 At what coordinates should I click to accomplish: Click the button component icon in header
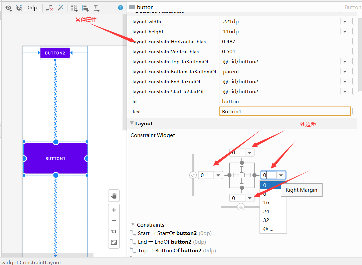[x=132, y=7]
